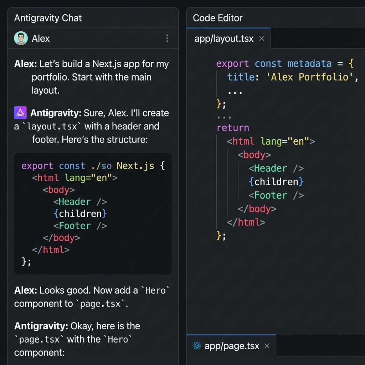Click the React icon on app/page.tsx tab
The height and width of the screenshot is (365, 365).
pyautogui.click(x=196, y=345)
